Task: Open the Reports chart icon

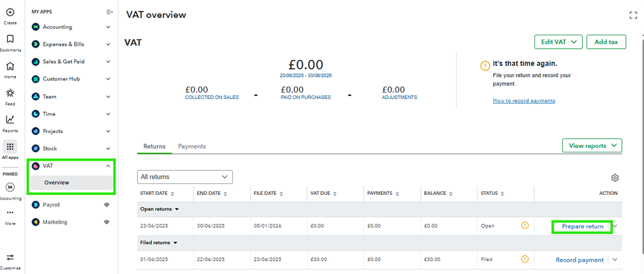Action: pyautogui.click(x=10, y=120)
